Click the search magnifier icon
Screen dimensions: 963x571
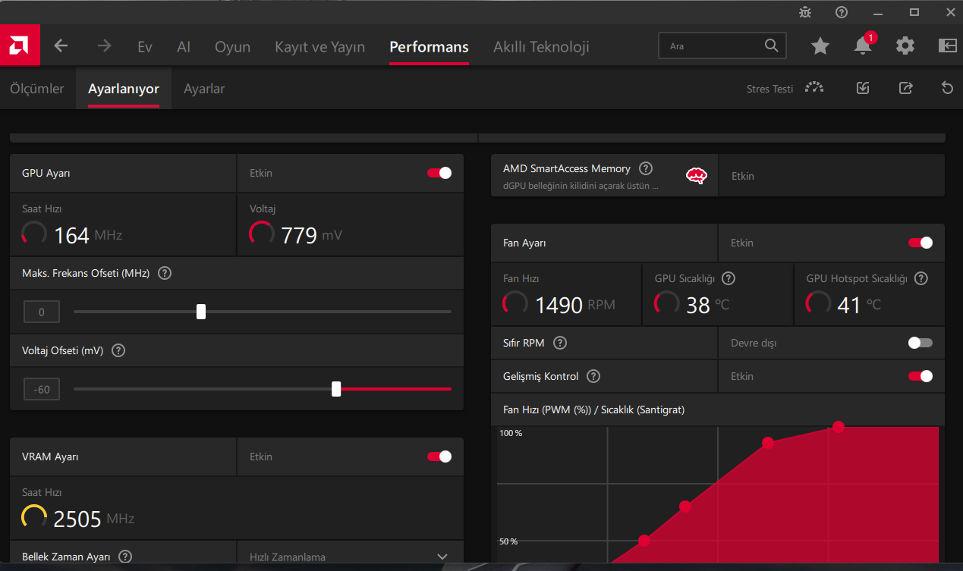click(x=771, y=45)
